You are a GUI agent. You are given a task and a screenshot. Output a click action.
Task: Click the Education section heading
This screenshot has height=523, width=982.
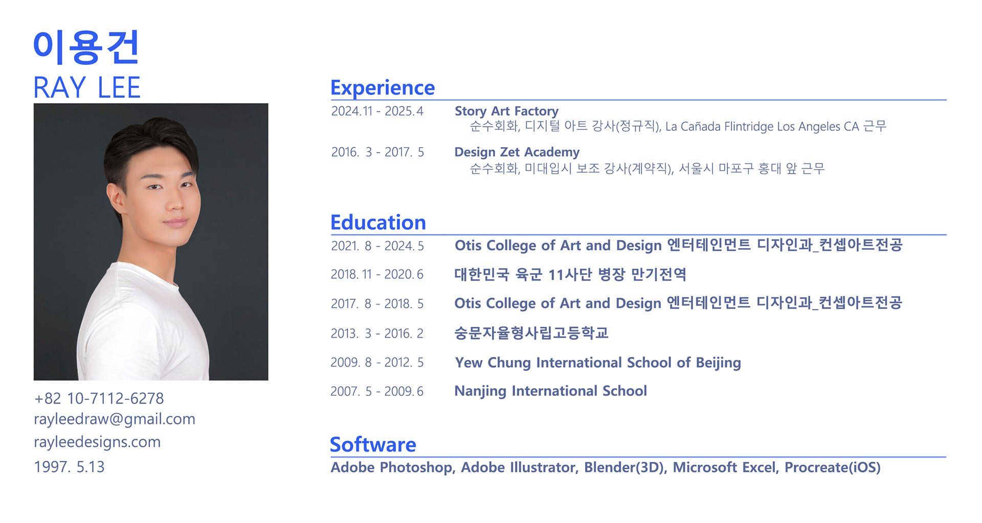pos(378,223)
